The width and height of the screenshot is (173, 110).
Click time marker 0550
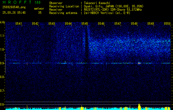167,23
